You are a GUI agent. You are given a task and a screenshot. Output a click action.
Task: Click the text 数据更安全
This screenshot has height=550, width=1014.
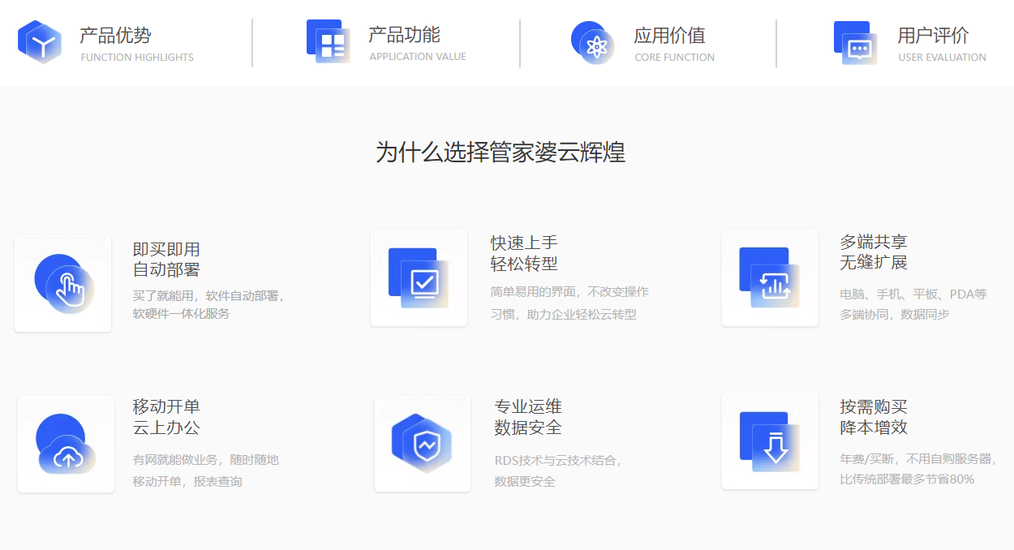525,482
